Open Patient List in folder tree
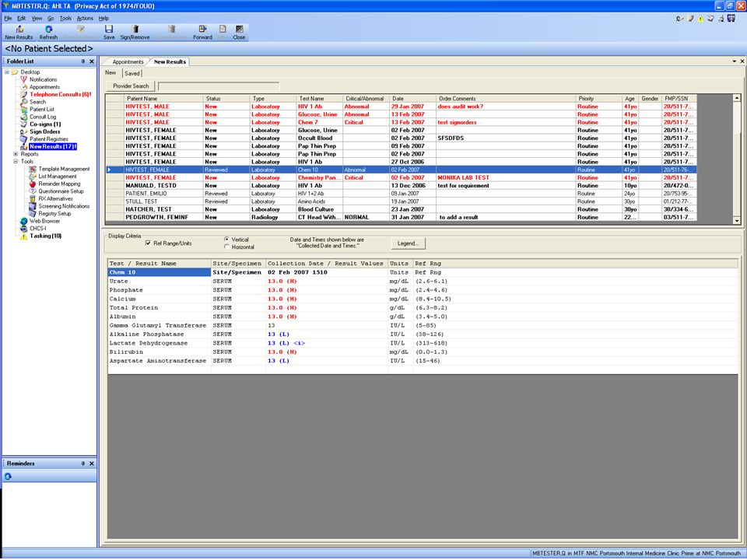 click(x=42, y=109)
